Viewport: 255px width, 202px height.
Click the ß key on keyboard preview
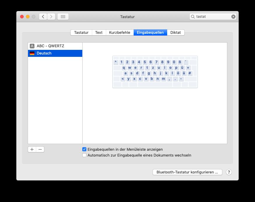pyautogui.click(x=180, y=62)
